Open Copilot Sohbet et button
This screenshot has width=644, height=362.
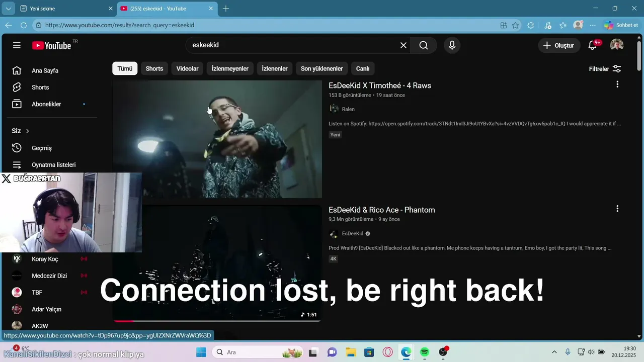pos(621,25)
